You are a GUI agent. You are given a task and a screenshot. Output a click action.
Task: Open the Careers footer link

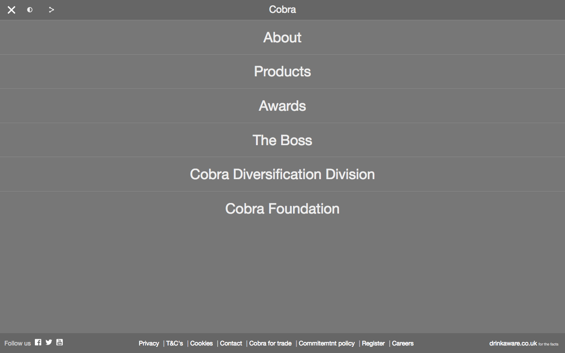pyautogui.click(x=403, y=343)
